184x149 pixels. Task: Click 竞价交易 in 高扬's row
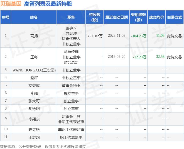pyautogui.click(x=174, y=36)
